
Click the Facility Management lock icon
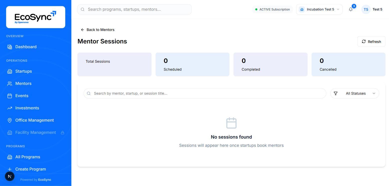pos(63,133)
